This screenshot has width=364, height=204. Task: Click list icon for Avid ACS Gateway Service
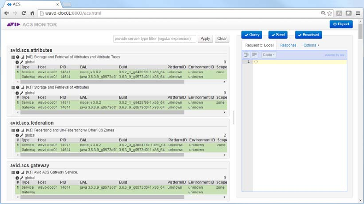tap(13, 172)
